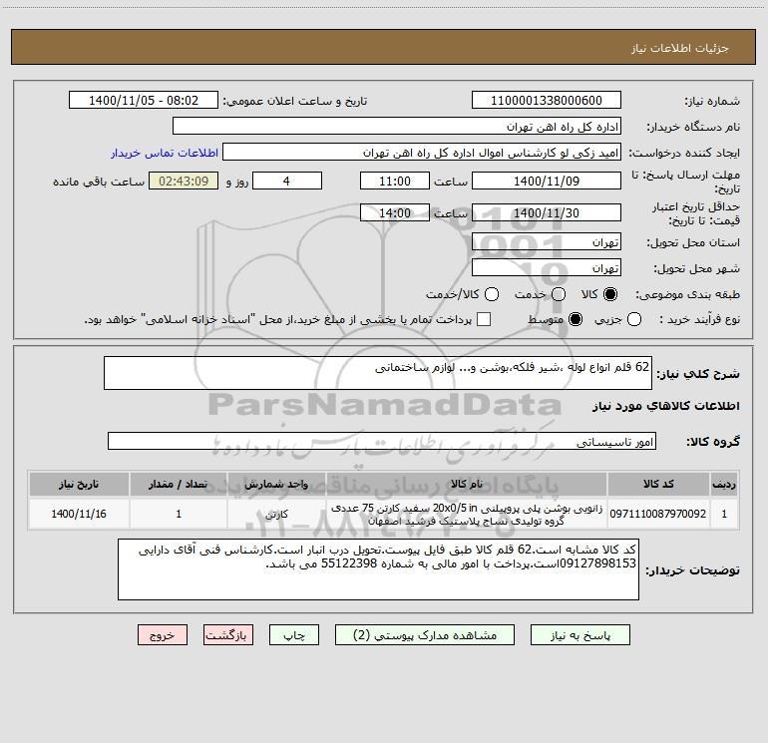Image resolution: width=768 pixels, height=743 pixels.
Task: Click the need number field 1100001338000600
Action: [547, 101]
